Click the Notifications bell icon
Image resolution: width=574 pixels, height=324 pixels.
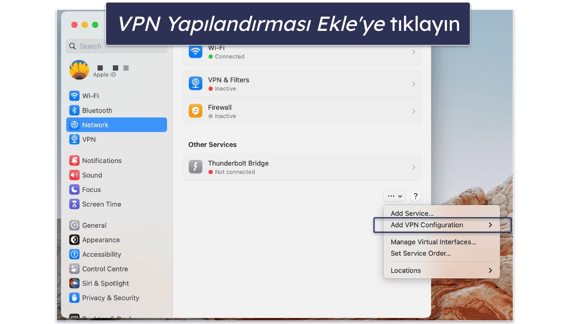[74, 160]
